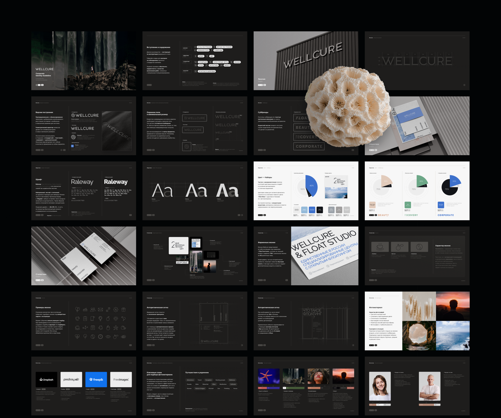Open the Freepik stock site tile
Viewport: 501px width, 418px height.
[96, 379]
